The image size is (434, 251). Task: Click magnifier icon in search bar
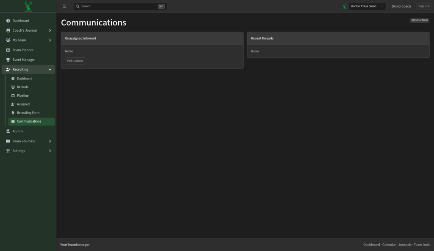point(78,6)
